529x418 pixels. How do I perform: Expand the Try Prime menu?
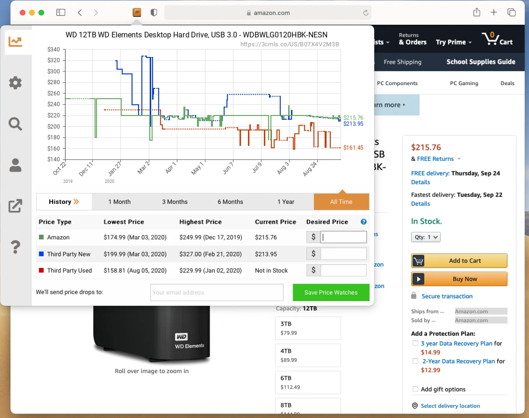[454, 42]
